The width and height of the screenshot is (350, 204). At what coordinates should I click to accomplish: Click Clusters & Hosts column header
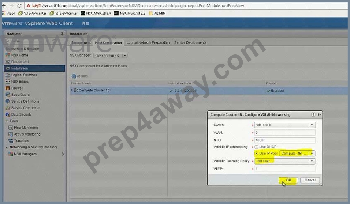tap(81, 83)
